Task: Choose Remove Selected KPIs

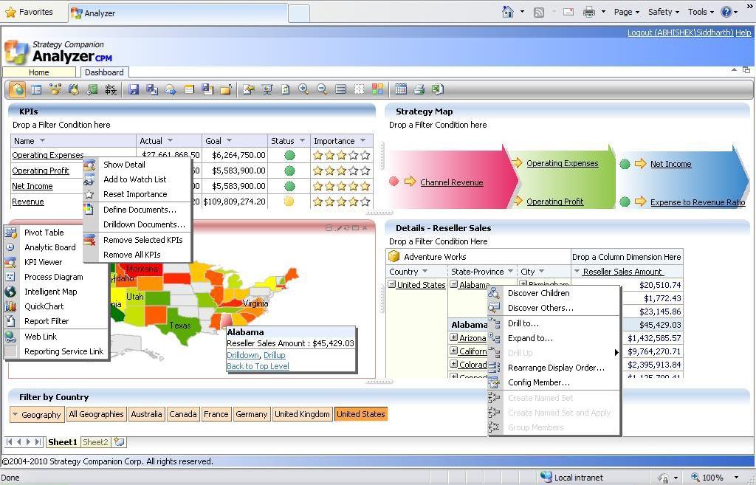Action: point(142,240)
